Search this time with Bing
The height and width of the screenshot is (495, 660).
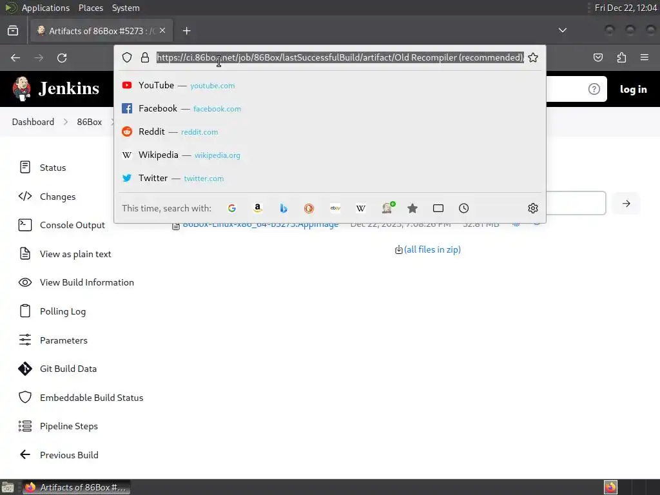point(284,208)
